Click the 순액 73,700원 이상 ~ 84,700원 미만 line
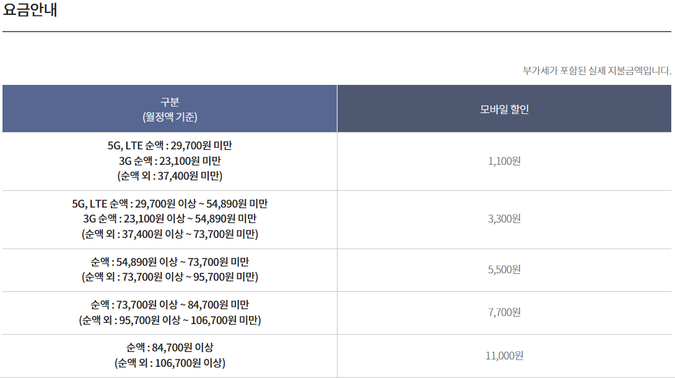Screen dimensions: 675x378 tap(170, 304)
